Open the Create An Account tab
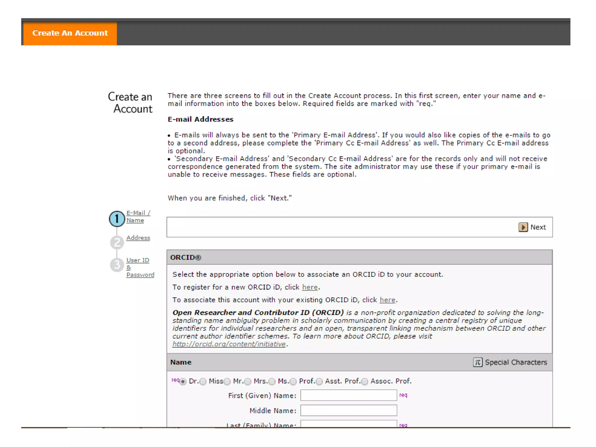 pyautogui.click(x=70, y=33)
